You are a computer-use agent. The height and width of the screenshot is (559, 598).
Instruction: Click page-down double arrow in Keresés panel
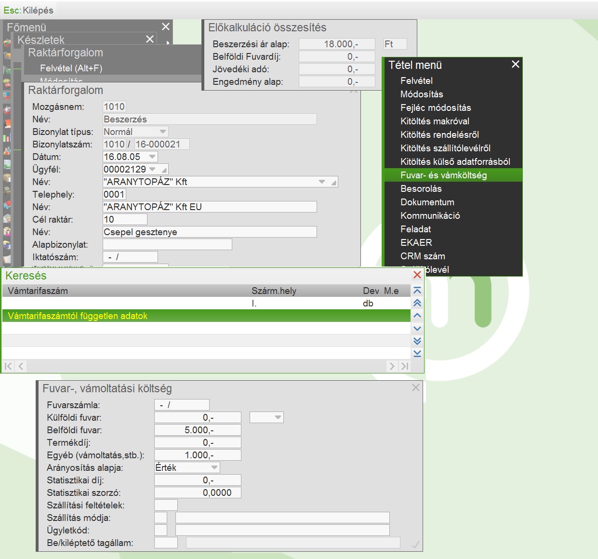click(x=417, y=341)
